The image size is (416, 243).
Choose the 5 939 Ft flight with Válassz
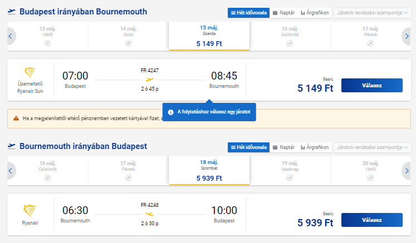tap(371, 220)
